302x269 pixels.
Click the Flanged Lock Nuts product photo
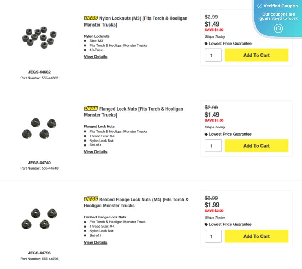click(x=39, y=128)
